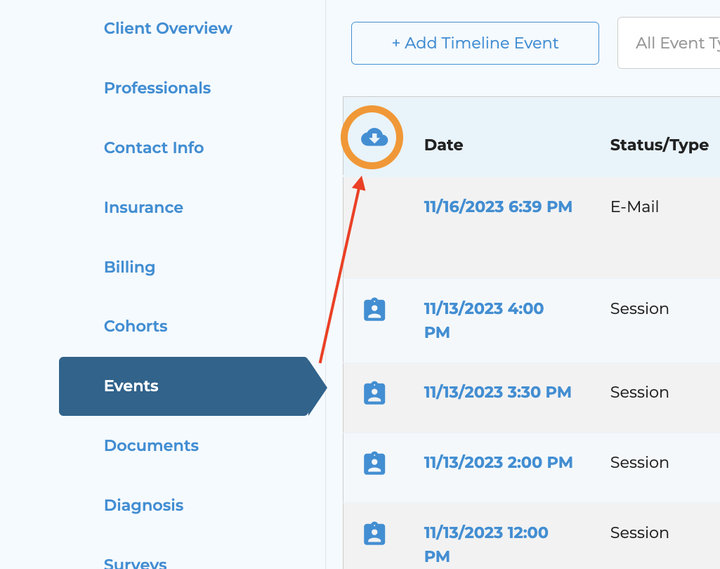The height and width of the screenshot is (569, 720).
Task: Select the active Events tab
Action: (x=192, y=386)
